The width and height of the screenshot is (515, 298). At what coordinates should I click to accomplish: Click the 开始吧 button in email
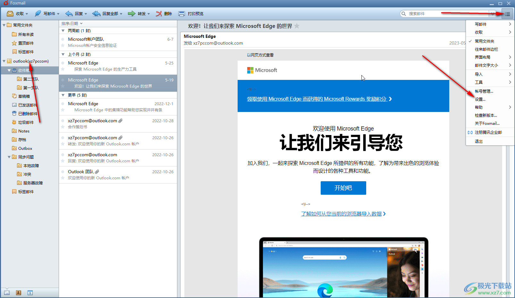coord(343,188)
